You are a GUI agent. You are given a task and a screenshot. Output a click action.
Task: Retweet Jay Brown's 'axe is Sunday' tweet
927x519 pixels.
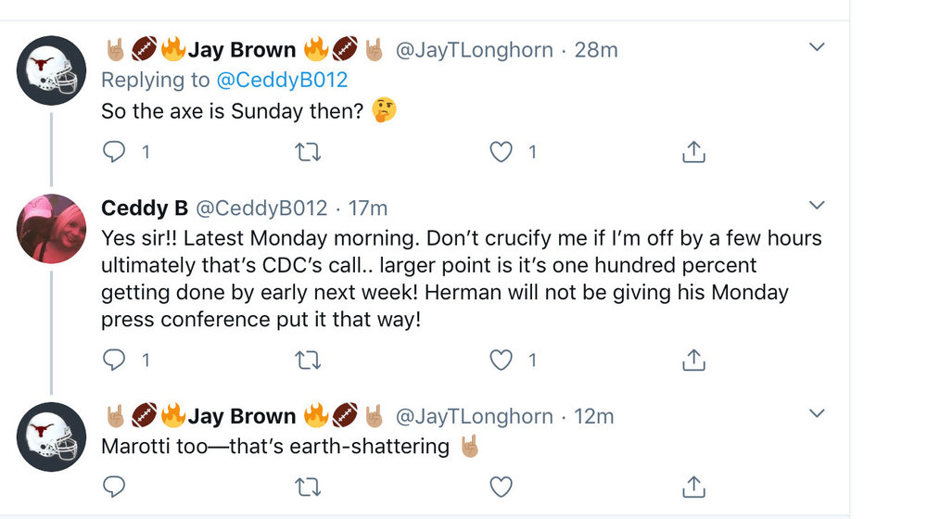point(307,152)
